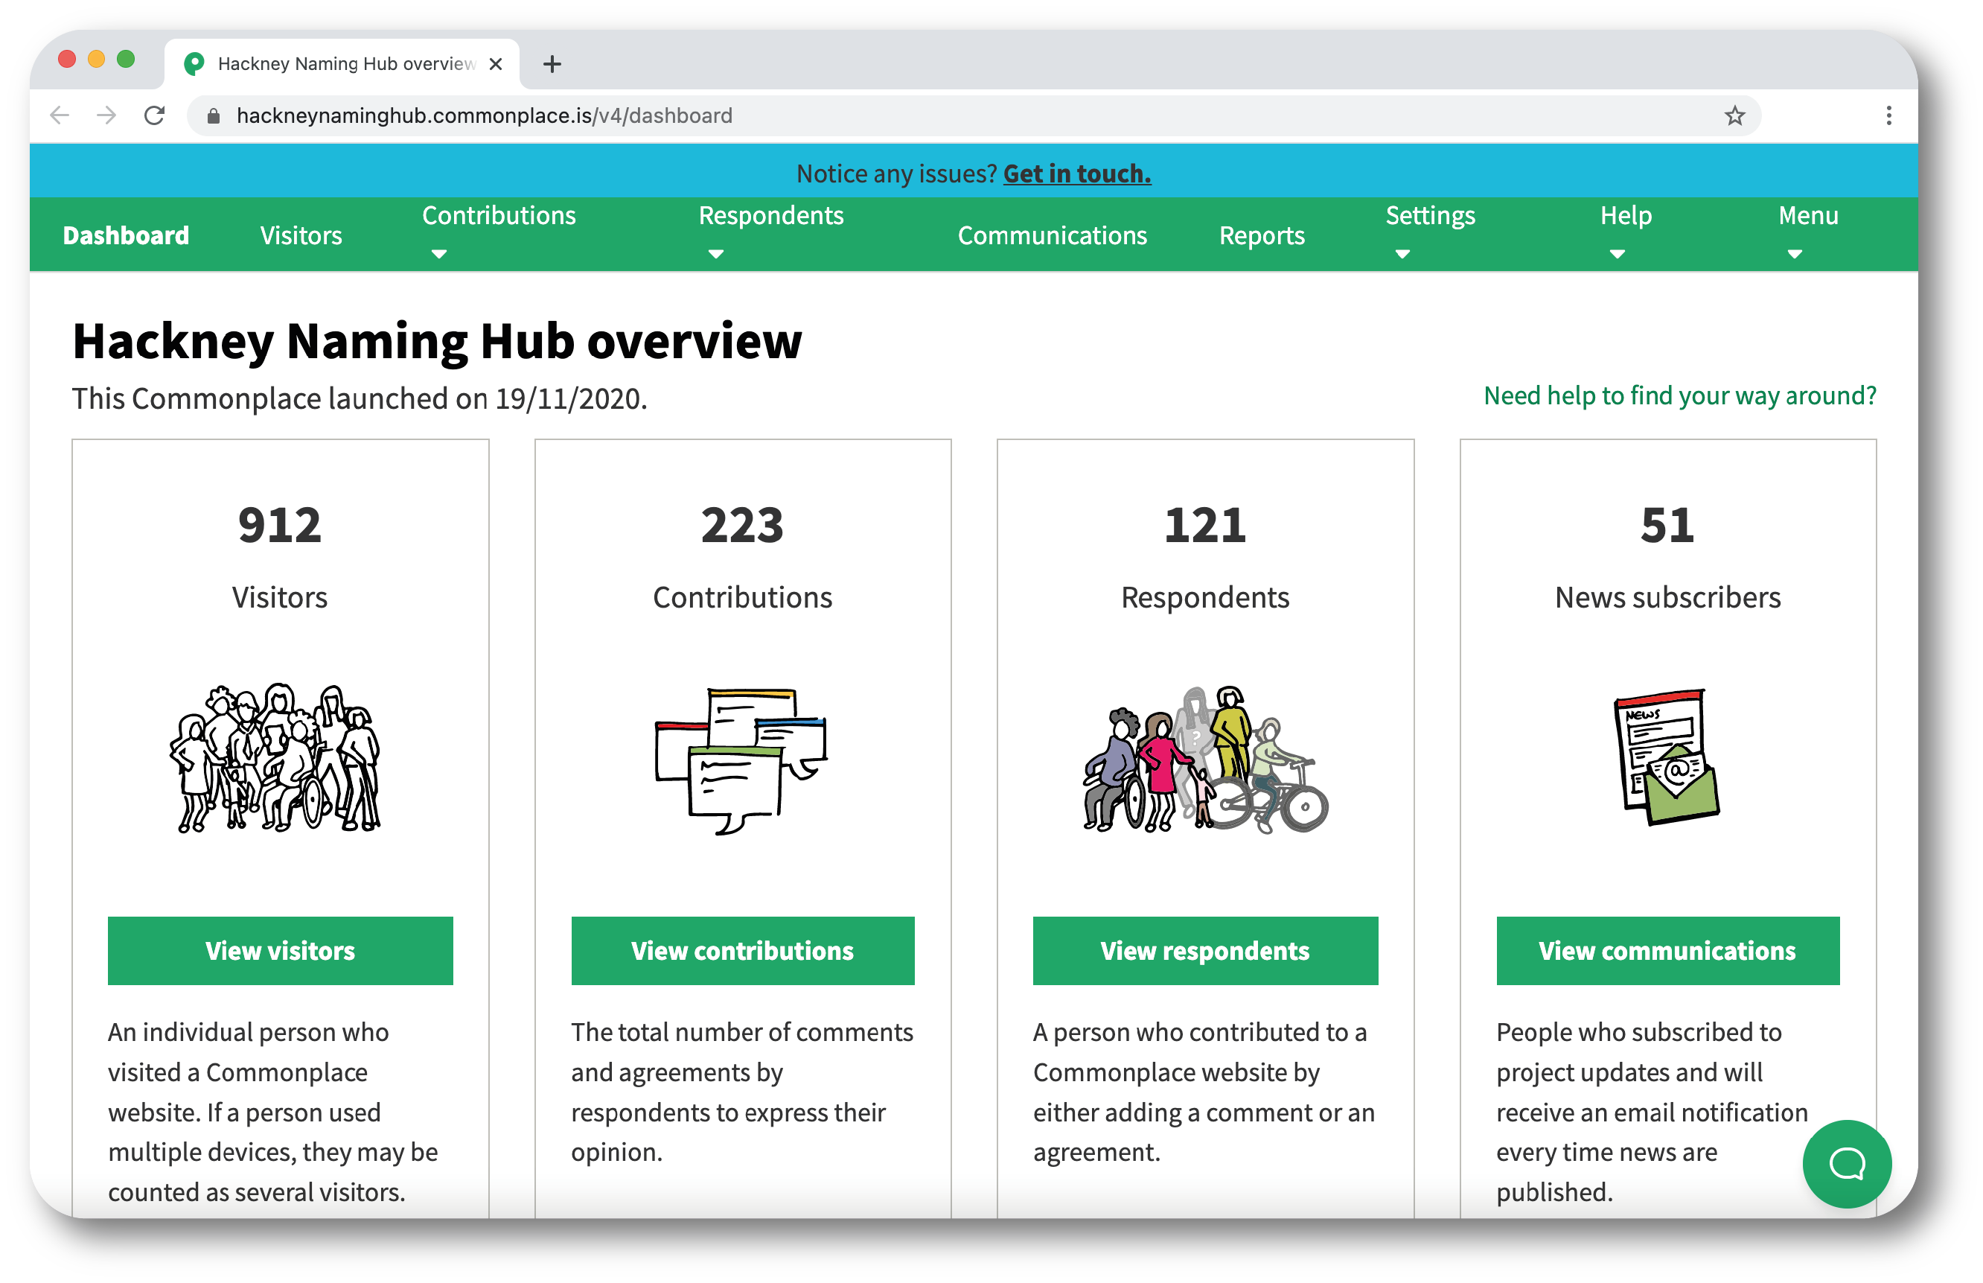Click the 223 contributions count
This screenshot has width=1983, height=1283.
pyautogui.click(x=742, y=526)
